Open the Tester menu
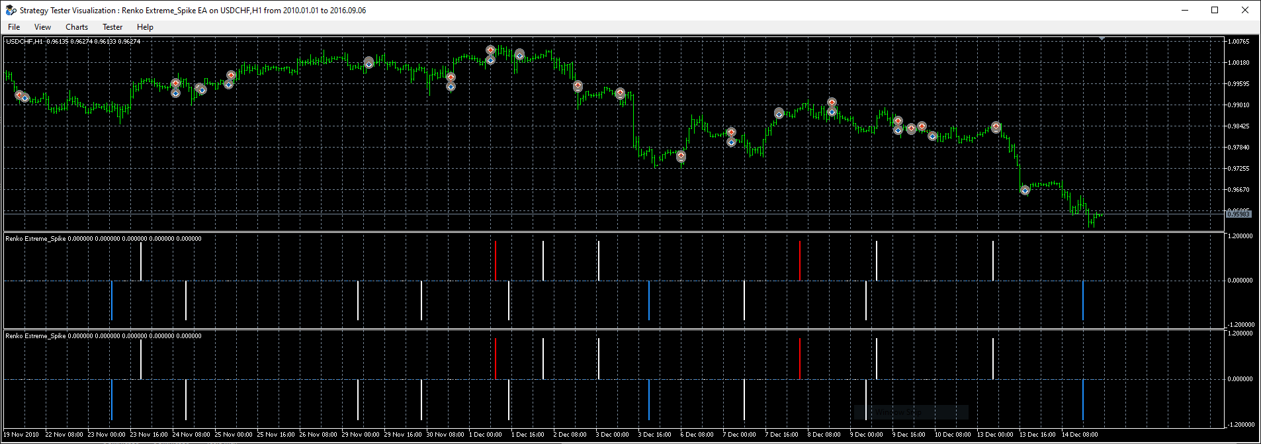The width and height of the screenshot is (1261, 444). click(112, 27)
